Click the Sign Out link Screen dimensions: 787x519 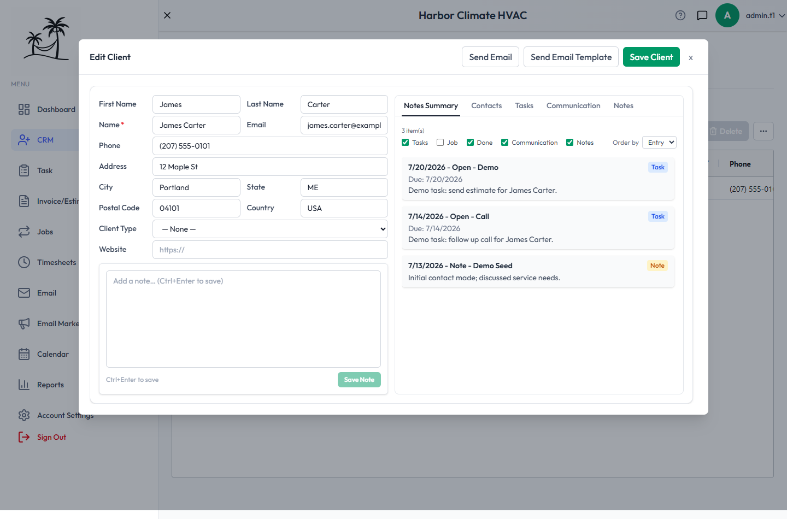51,437
